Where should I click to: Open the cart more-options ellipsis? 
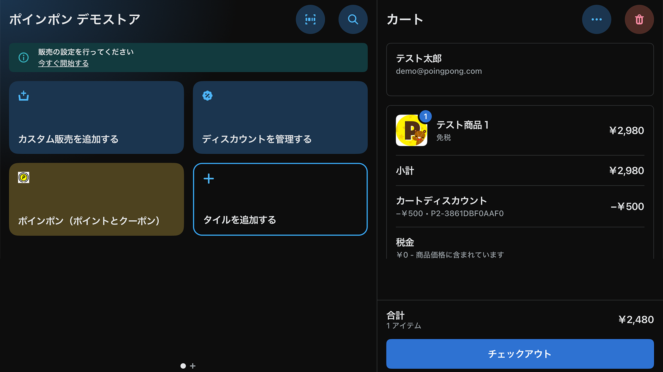597,19
